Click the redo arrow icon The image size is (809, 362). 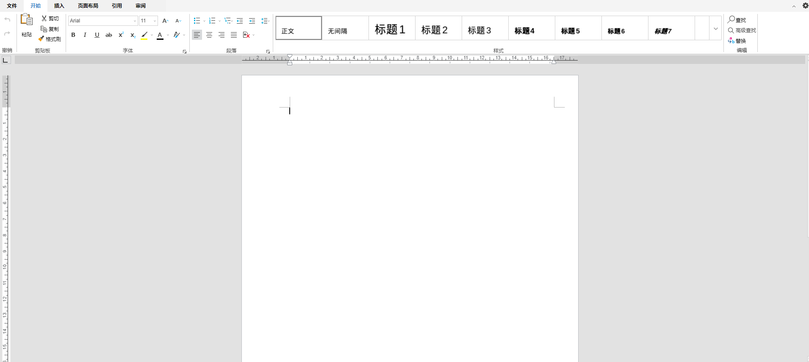7,33
